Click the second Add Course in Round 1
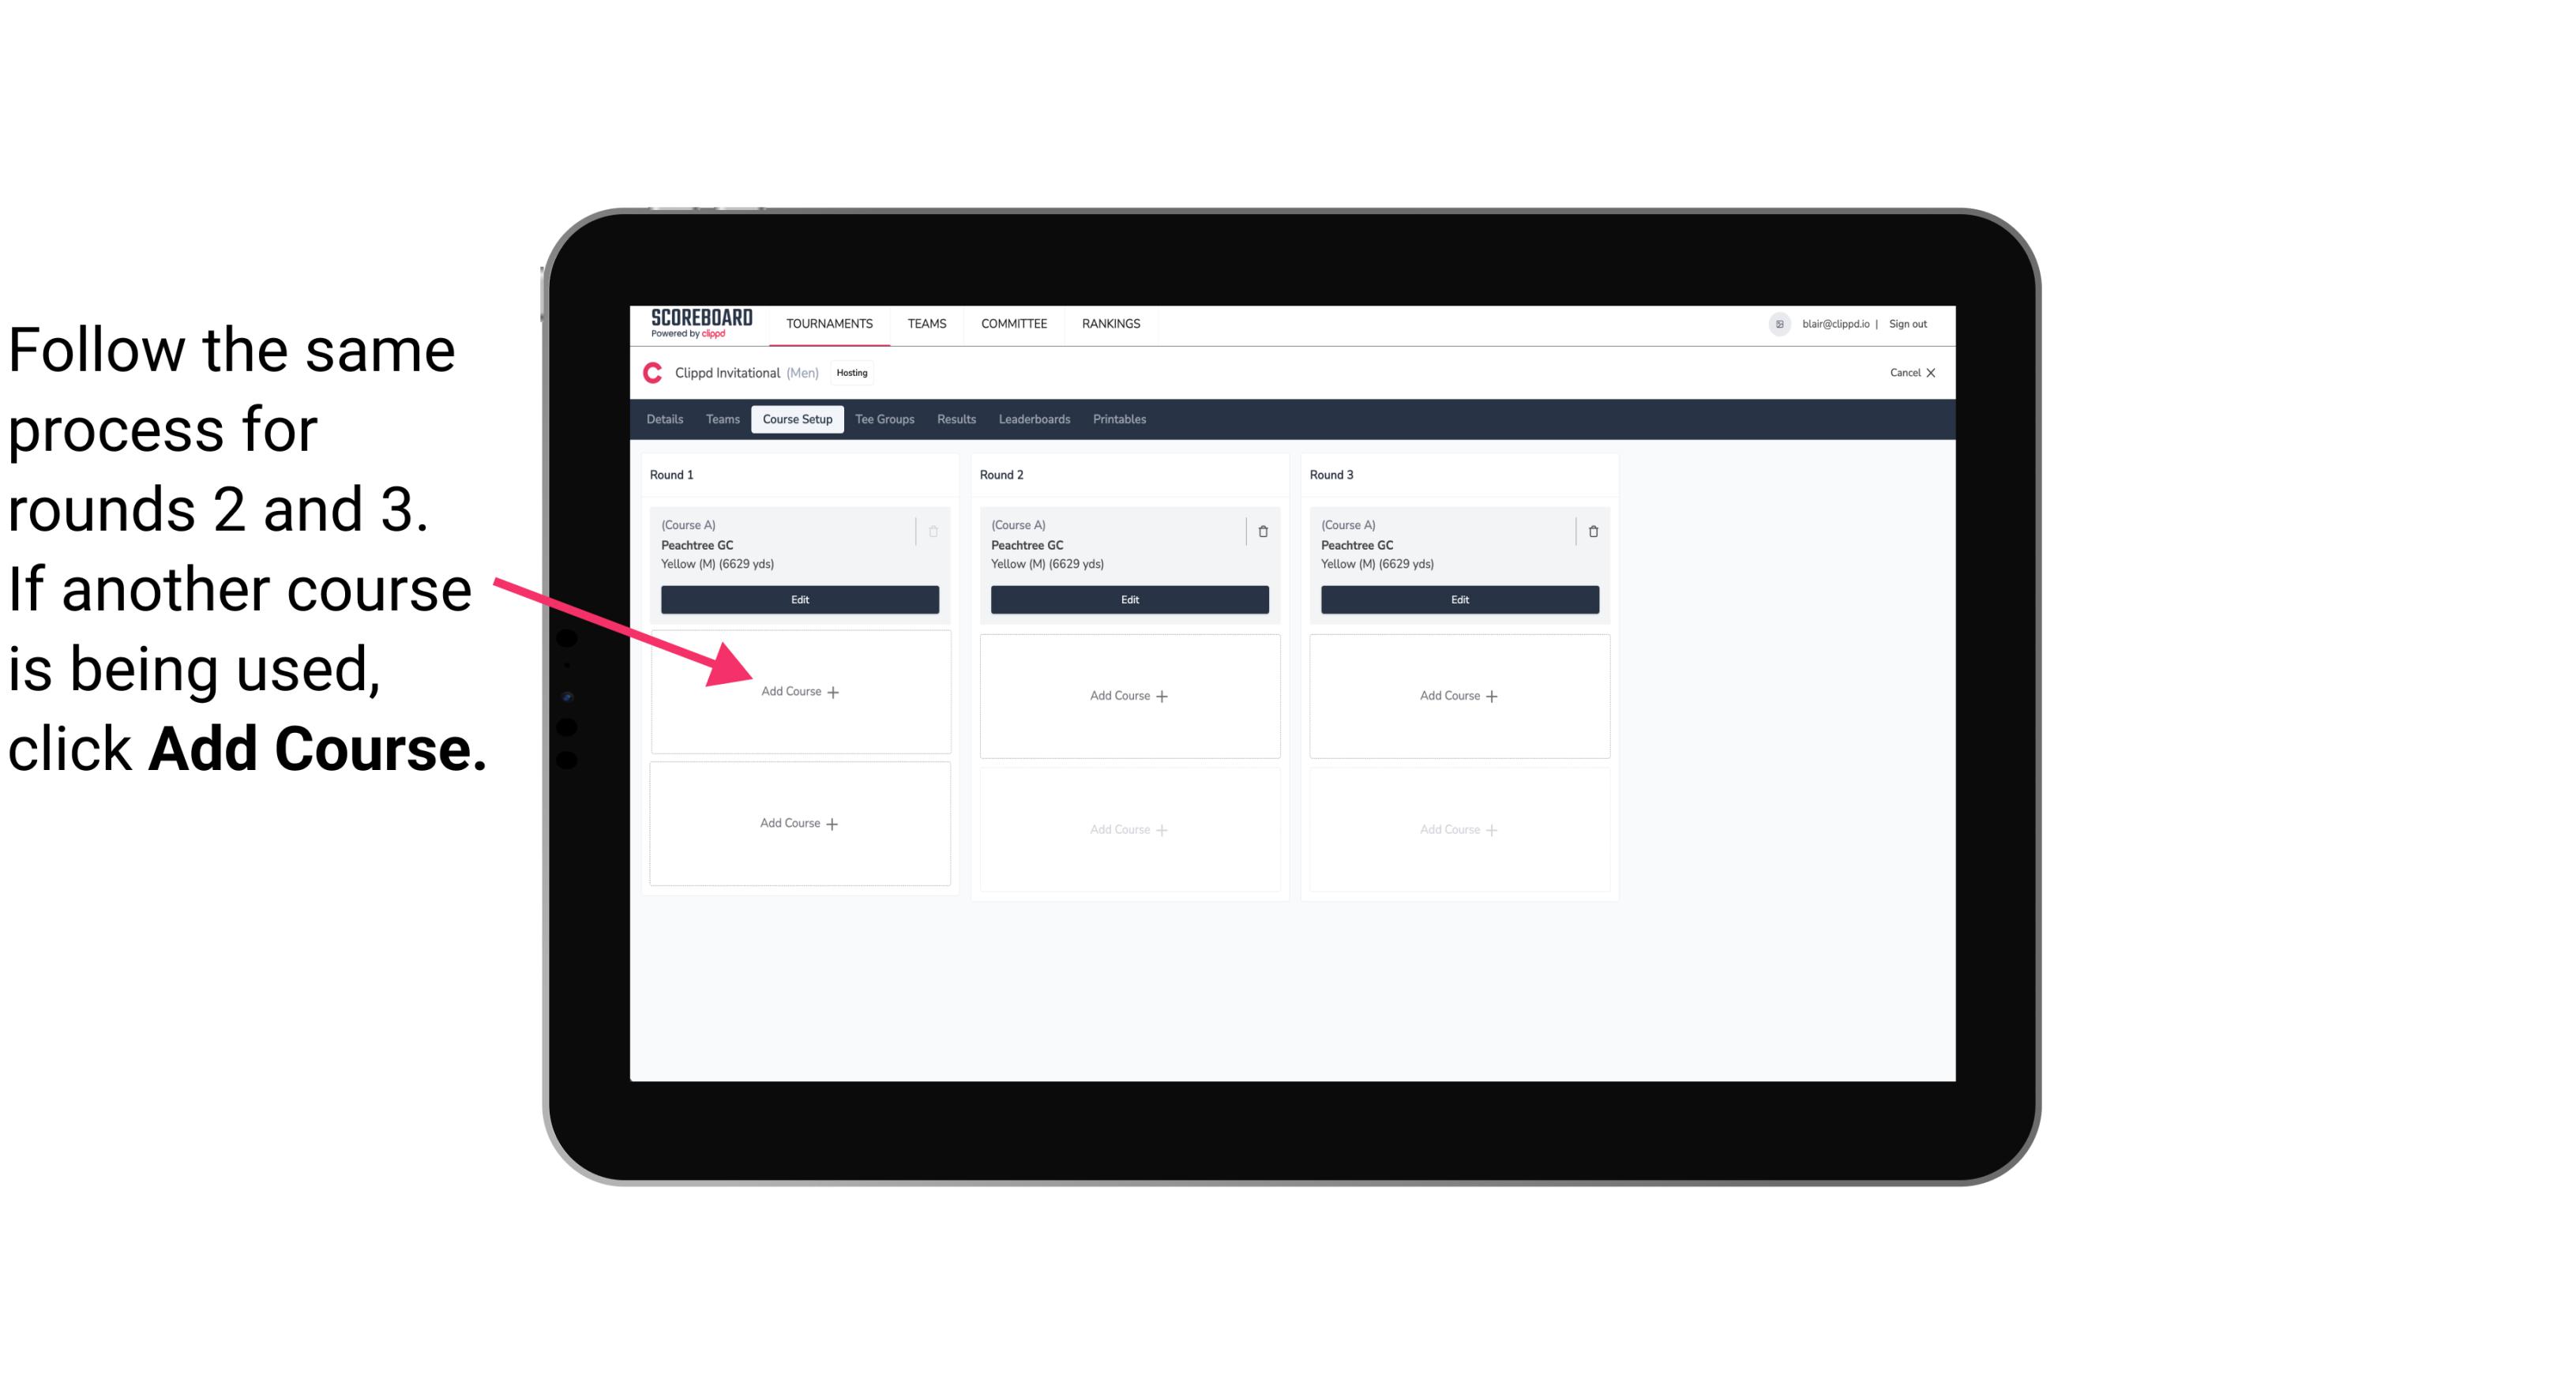 click(x=800, y=823)
